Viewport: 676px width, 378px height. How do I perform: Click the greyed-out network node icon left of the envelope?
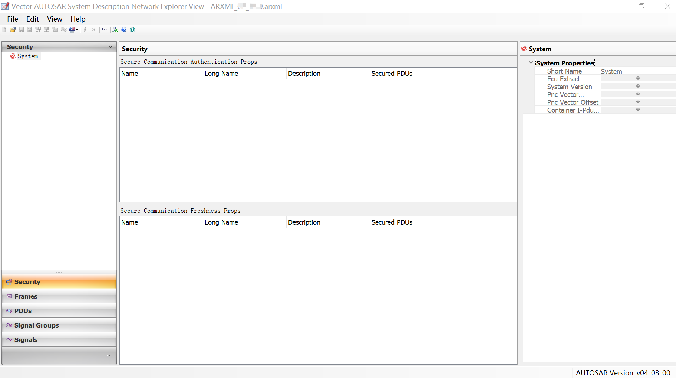(46, 30)
